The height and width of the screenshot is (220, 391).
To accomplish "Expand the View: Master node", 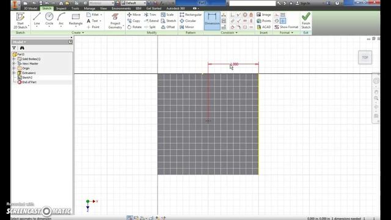I will [14, 64].
